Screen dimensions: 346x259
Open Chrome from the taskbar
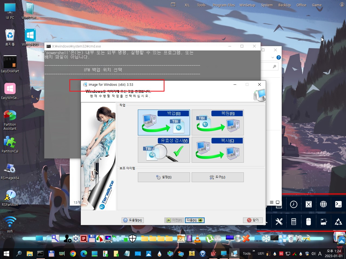[73, 254]
